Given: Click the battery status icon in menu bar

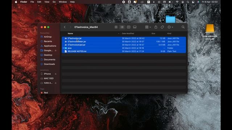Looking at the screenshot, I should (171, 2).
